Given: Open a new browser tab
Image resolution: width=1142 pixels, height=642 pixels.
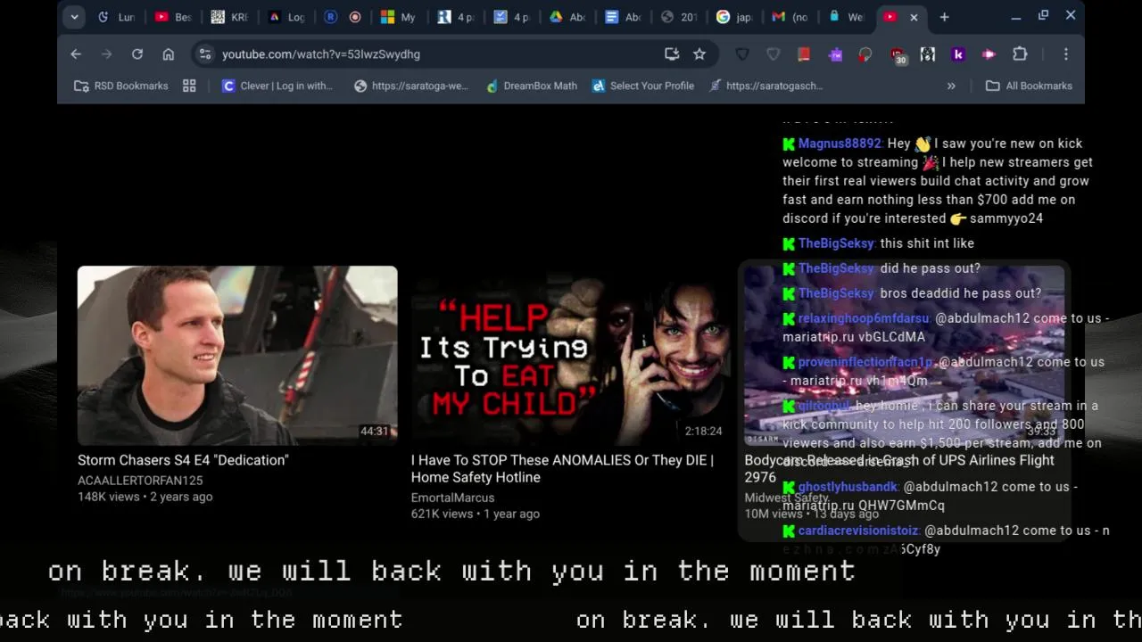Looking at the screenshot, I should 944,17.
